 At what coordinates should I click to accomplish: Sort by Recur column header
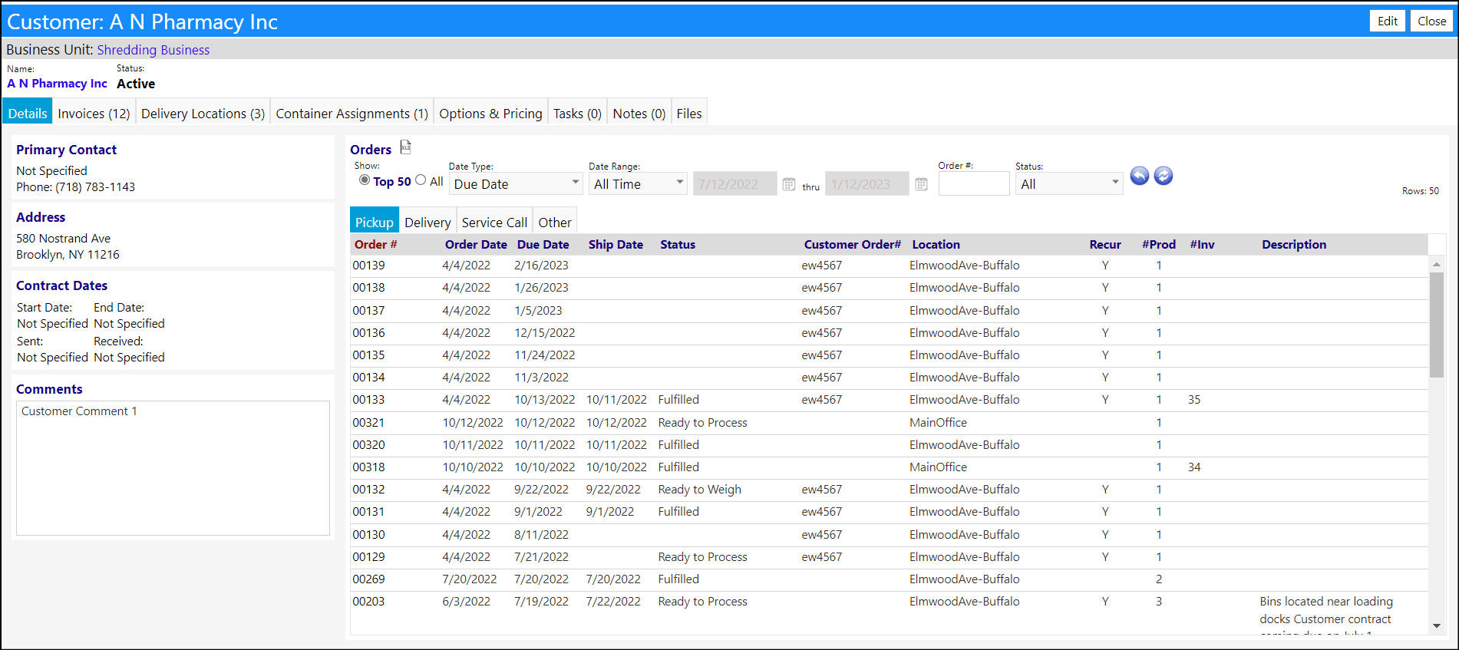pos(1105,244)
